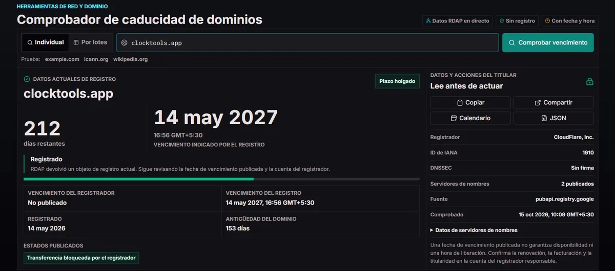Viewport: 615px width, 271px height.
Task: Export the result as JSON
Action: [x=553, y=118]
